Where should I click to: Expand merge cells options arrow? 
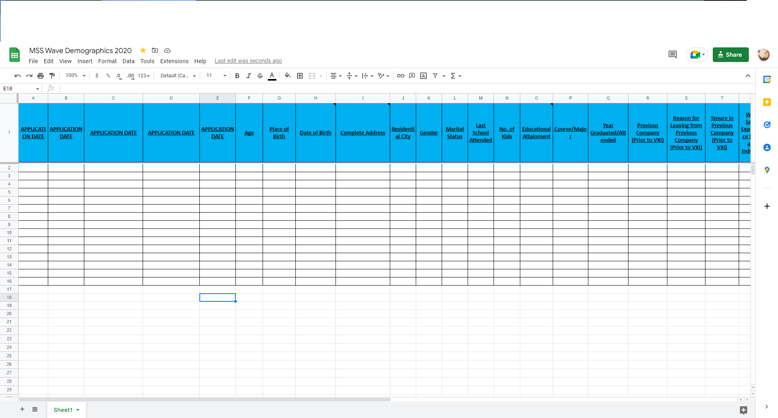(x=321, y=76)
